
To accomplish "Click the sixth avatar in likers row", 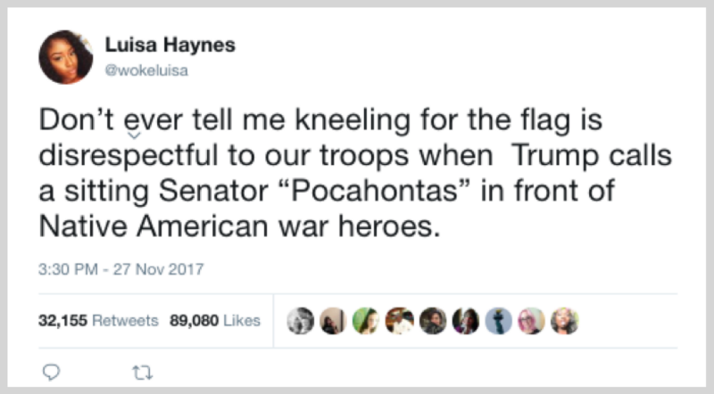I will coord(468,320).
